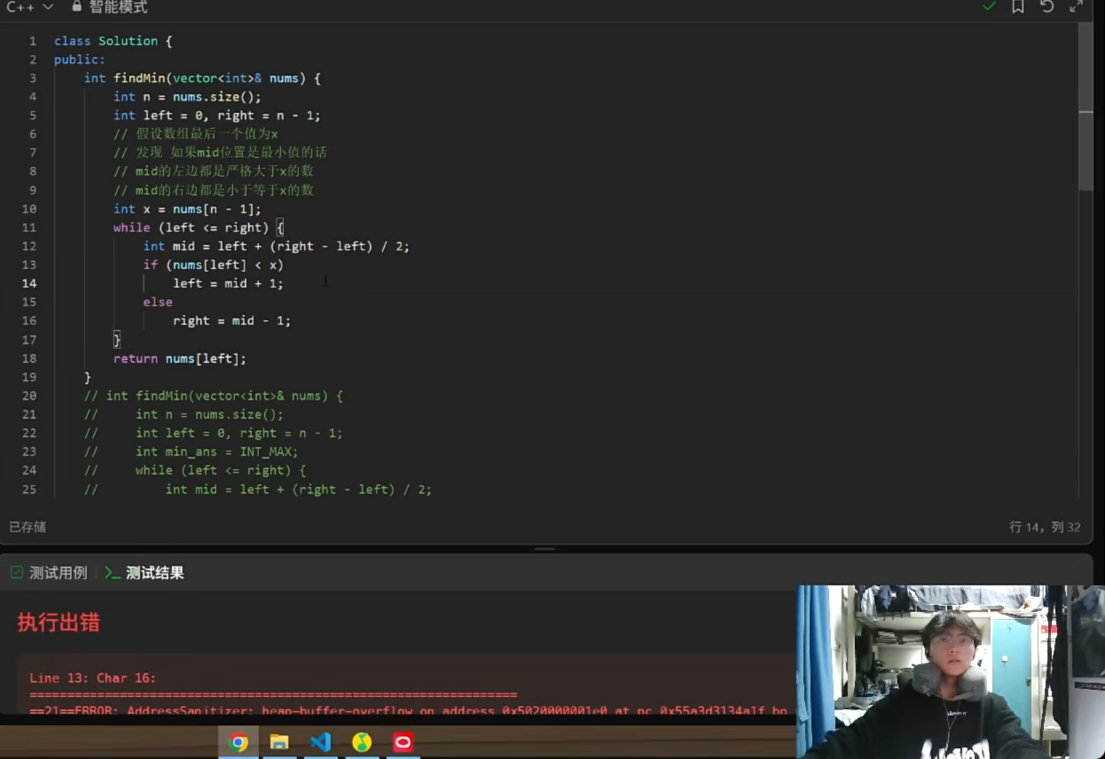Click the 'Line 13: Char 16:' error text

click(92, 678)
